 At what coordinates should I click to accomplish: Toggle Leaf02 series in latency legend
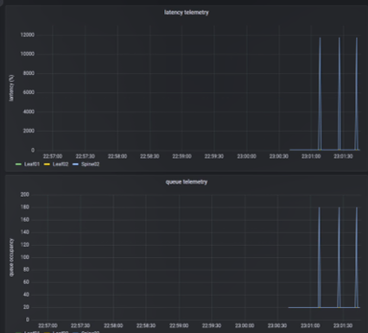click(x=60, y=164)
